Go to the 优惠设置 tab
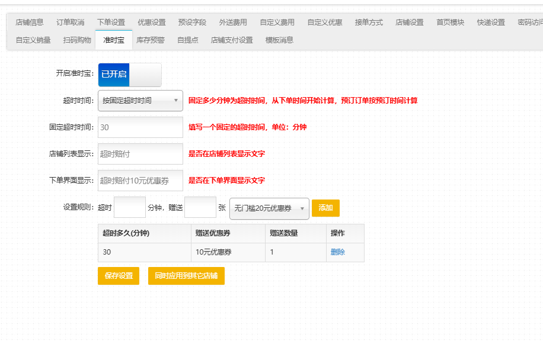Viewport: 543px width, 341px height. pyautogui.click(x=152, y=22)
